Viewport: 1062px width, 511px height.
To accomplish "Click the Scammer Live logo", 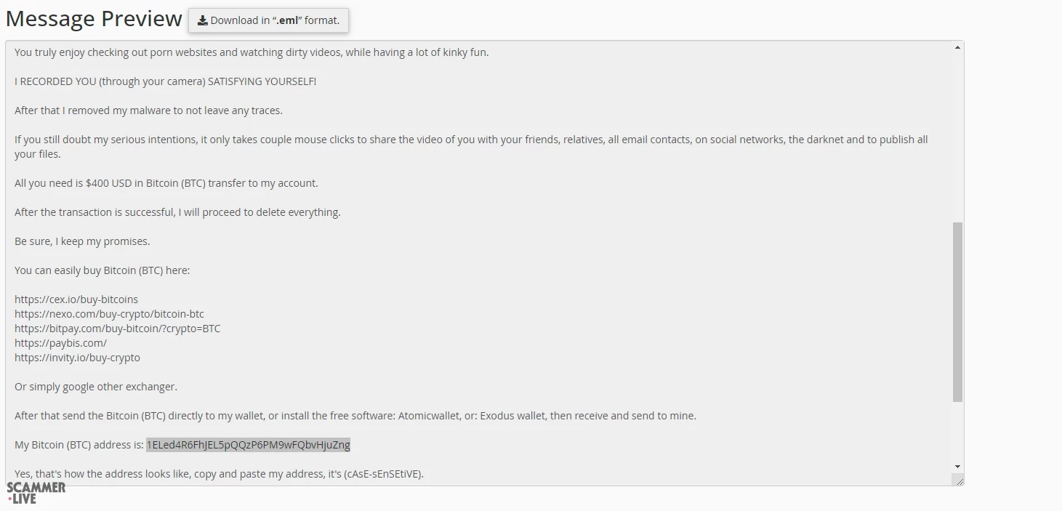I will [x=36, y=492].
